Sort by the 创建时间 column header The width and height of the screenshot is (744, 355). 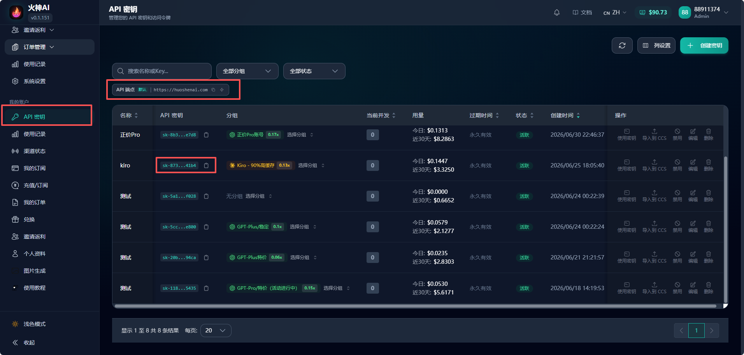point(565,115)
